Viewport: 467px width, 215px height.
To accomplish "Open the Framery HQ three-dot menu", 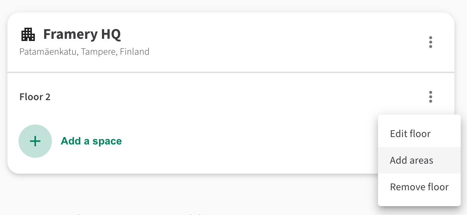I will (x=430, y=42).
